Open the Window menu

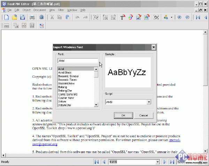point(72,10)
